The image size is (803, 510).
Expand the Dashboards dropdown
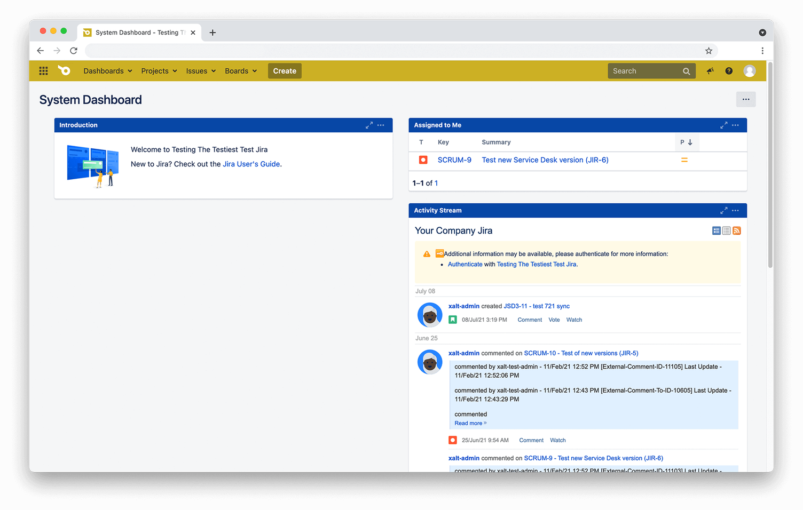click(108, 71)
